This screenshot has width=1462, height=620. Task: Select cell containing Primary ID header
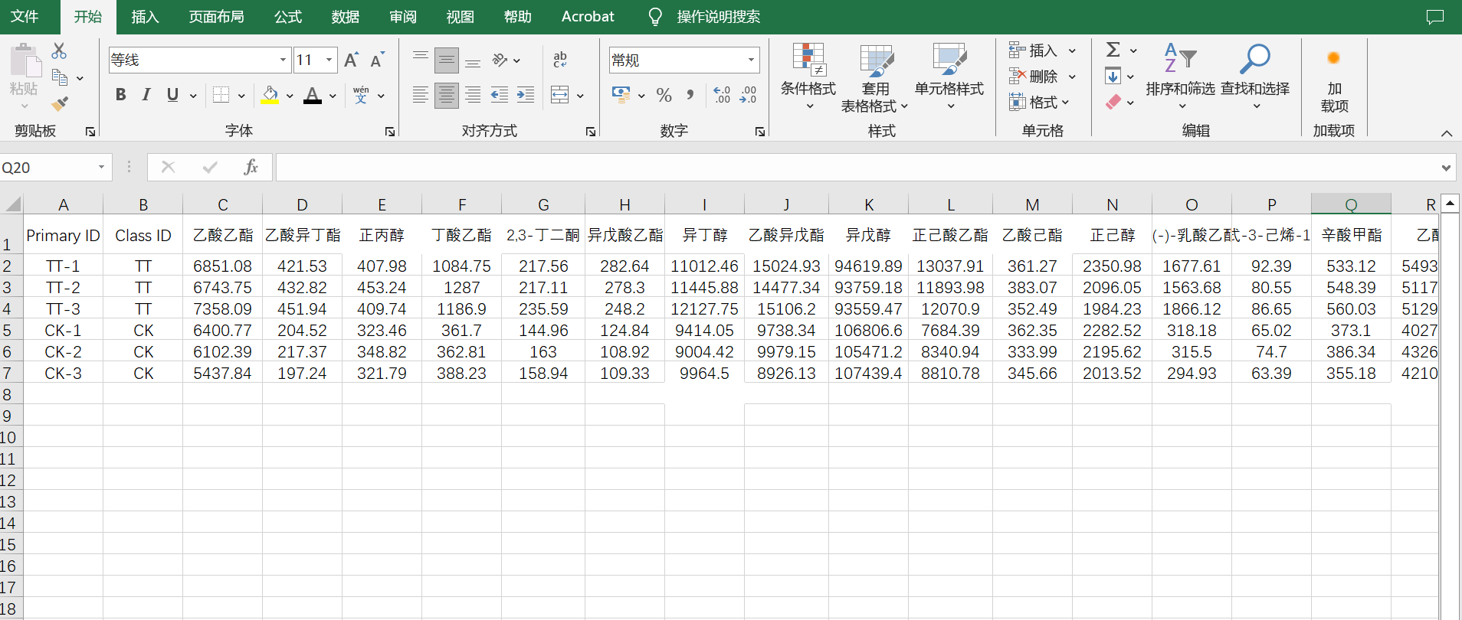[x=64, y=236]
